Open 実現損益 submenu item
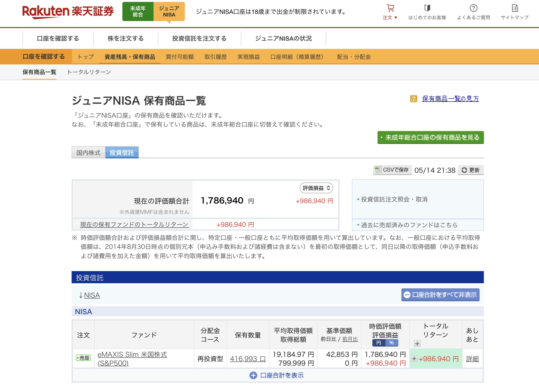The image size is (539, 388). click(x=248, y=57)
